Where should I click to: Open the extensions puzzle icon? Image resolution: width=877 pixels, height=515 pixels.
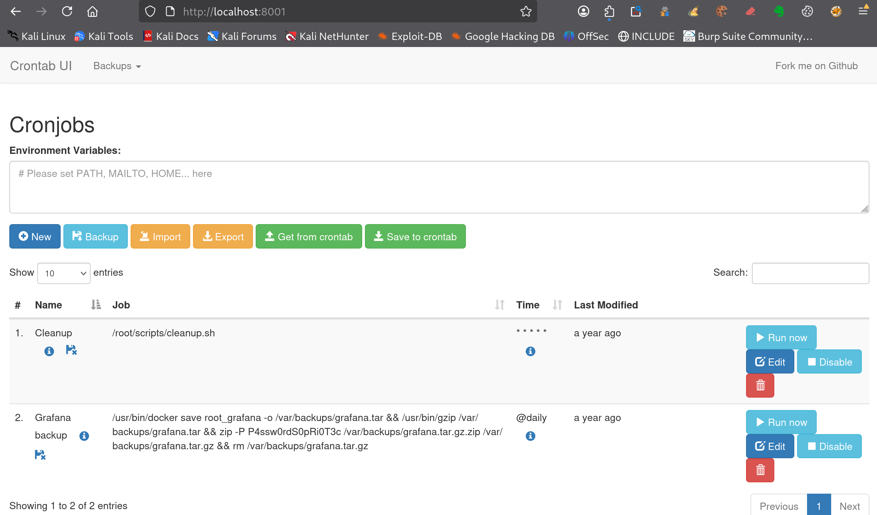point(609,11)
